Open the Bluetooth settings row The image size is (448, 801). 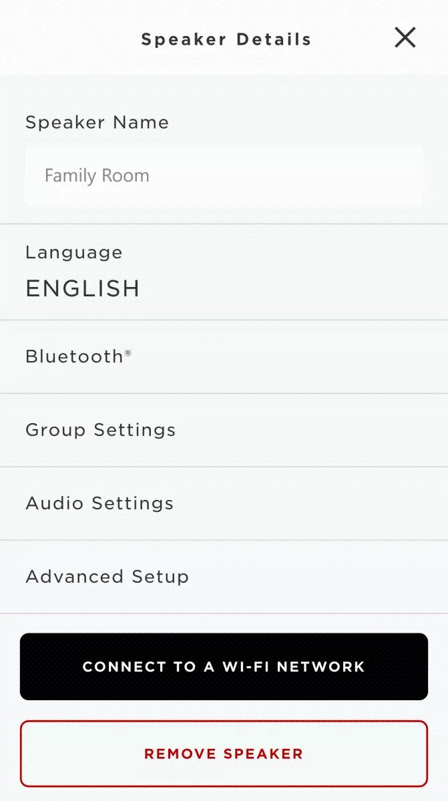tap(224, 356)
